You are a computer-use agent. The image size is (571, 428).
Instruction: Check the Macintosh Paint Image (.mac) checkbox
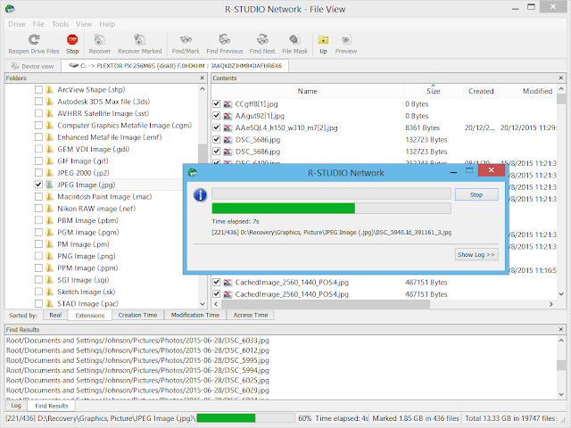[x=38, y=196]
